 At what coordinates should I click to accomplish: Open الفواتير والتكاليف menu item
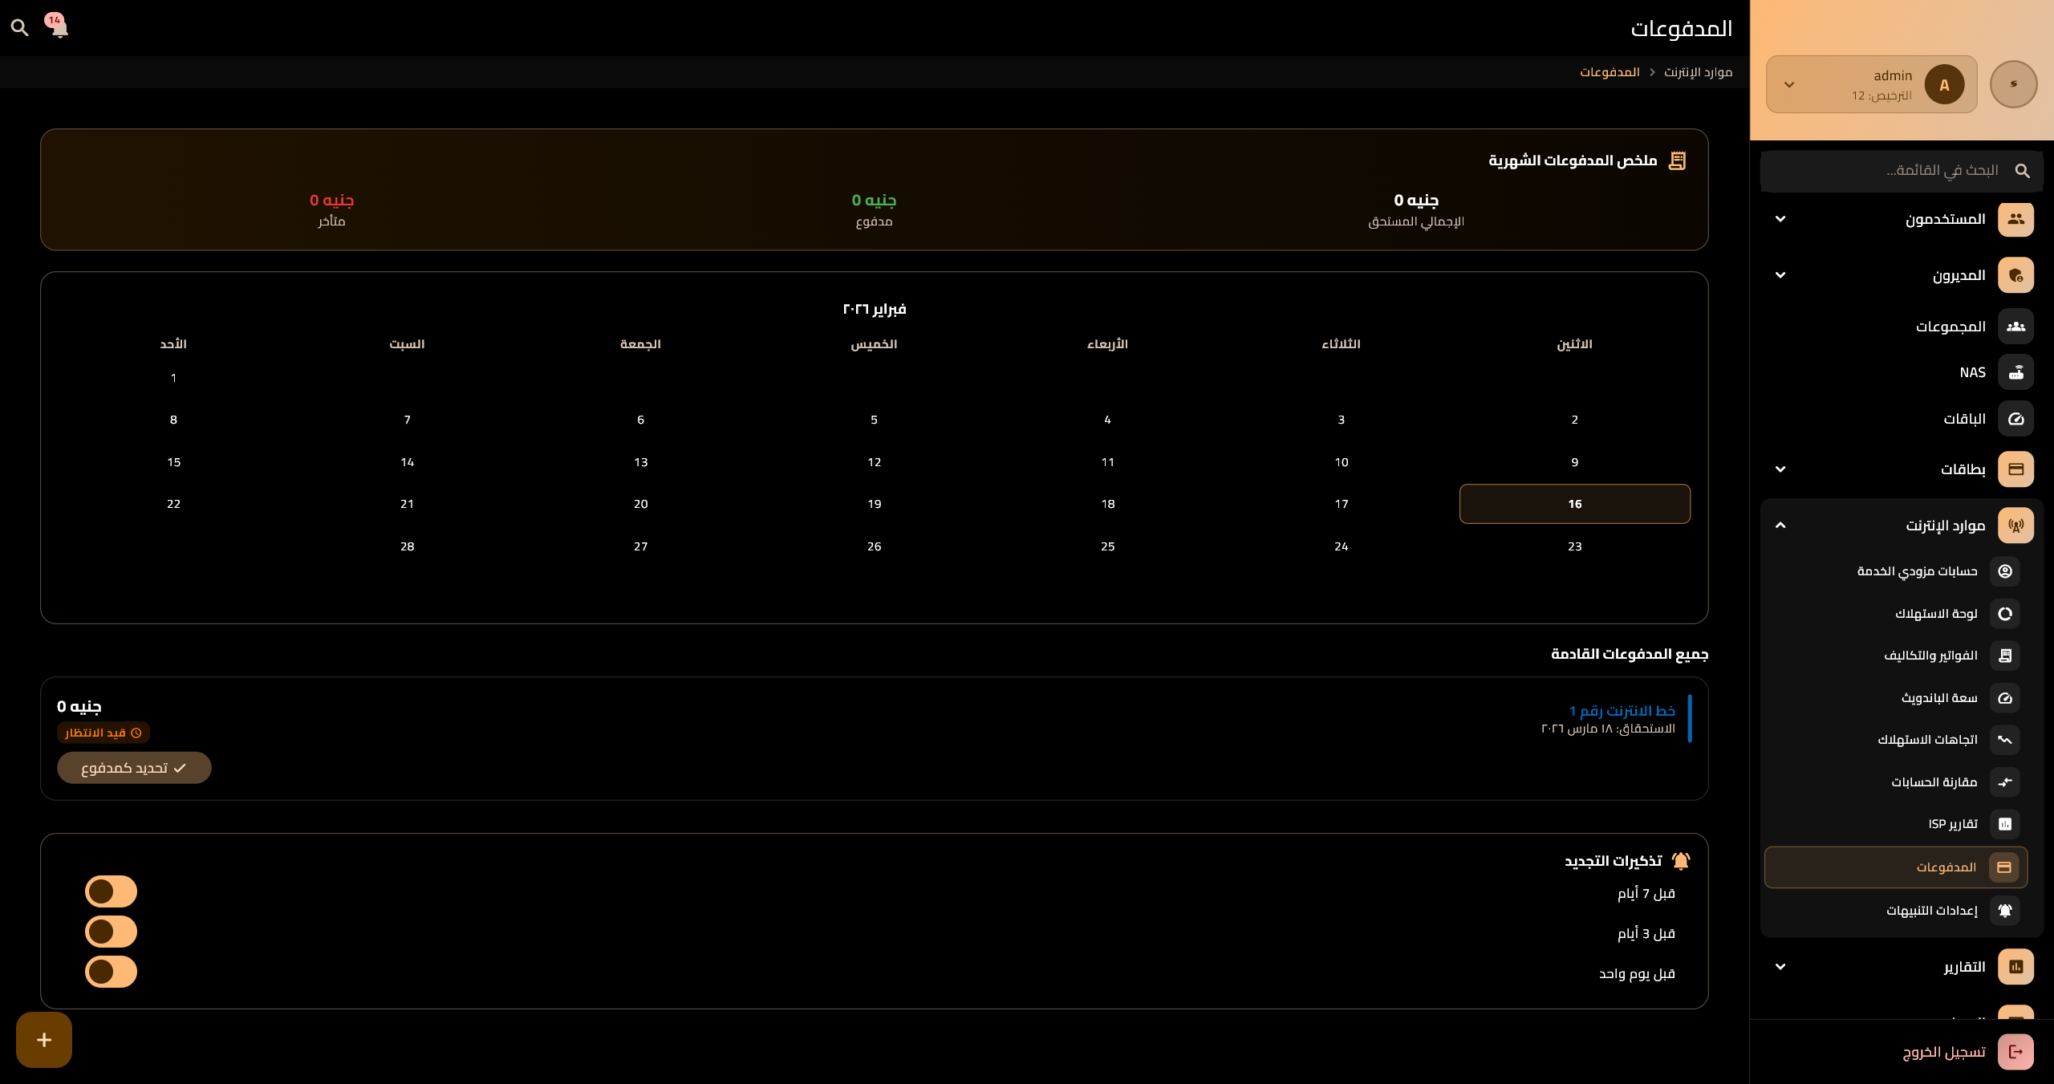[1930, 656]
